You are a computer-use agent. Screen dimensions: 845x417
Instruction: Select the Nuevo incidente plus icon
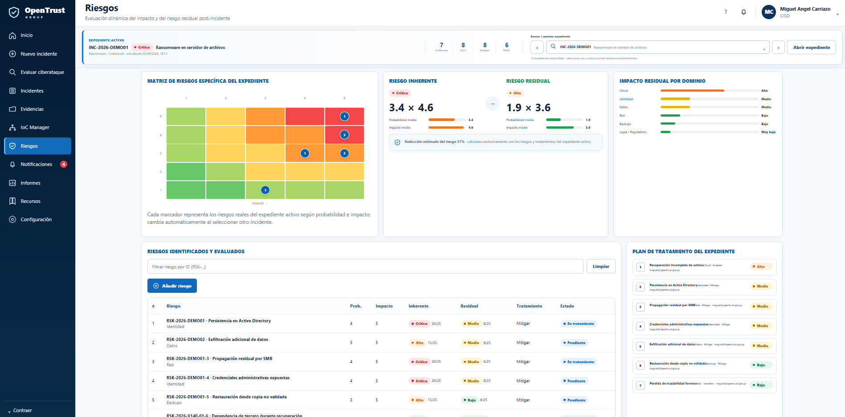pos(12,54)
